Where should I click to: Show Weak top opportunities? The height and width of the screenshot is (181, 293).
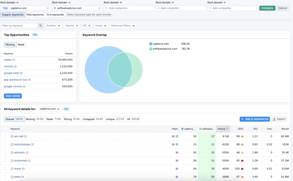click(x=21, y=45)
